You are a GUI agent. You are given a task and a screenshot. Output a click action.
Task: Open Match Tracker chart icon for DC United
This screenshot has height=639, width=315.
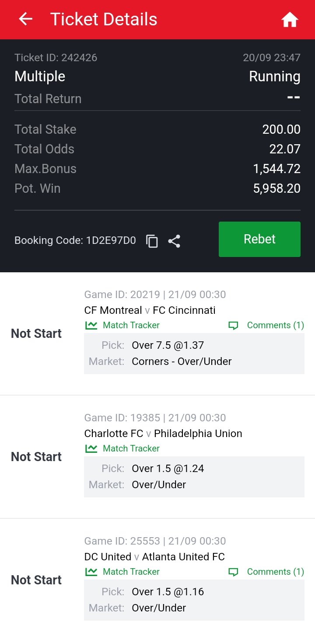click(91, 572)
